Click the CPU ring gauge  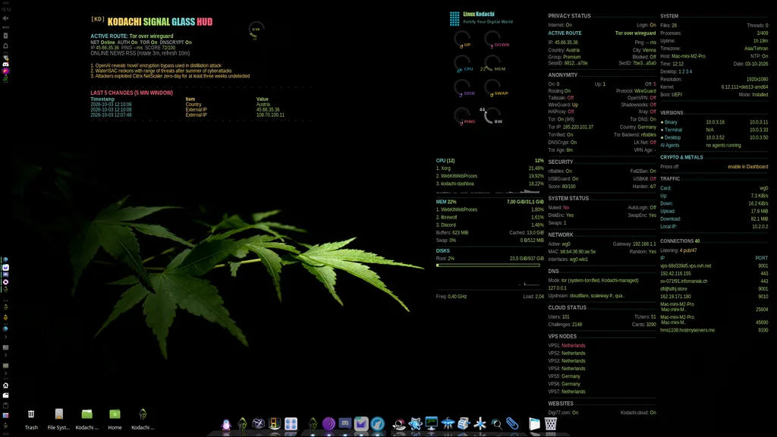(462, 64)
